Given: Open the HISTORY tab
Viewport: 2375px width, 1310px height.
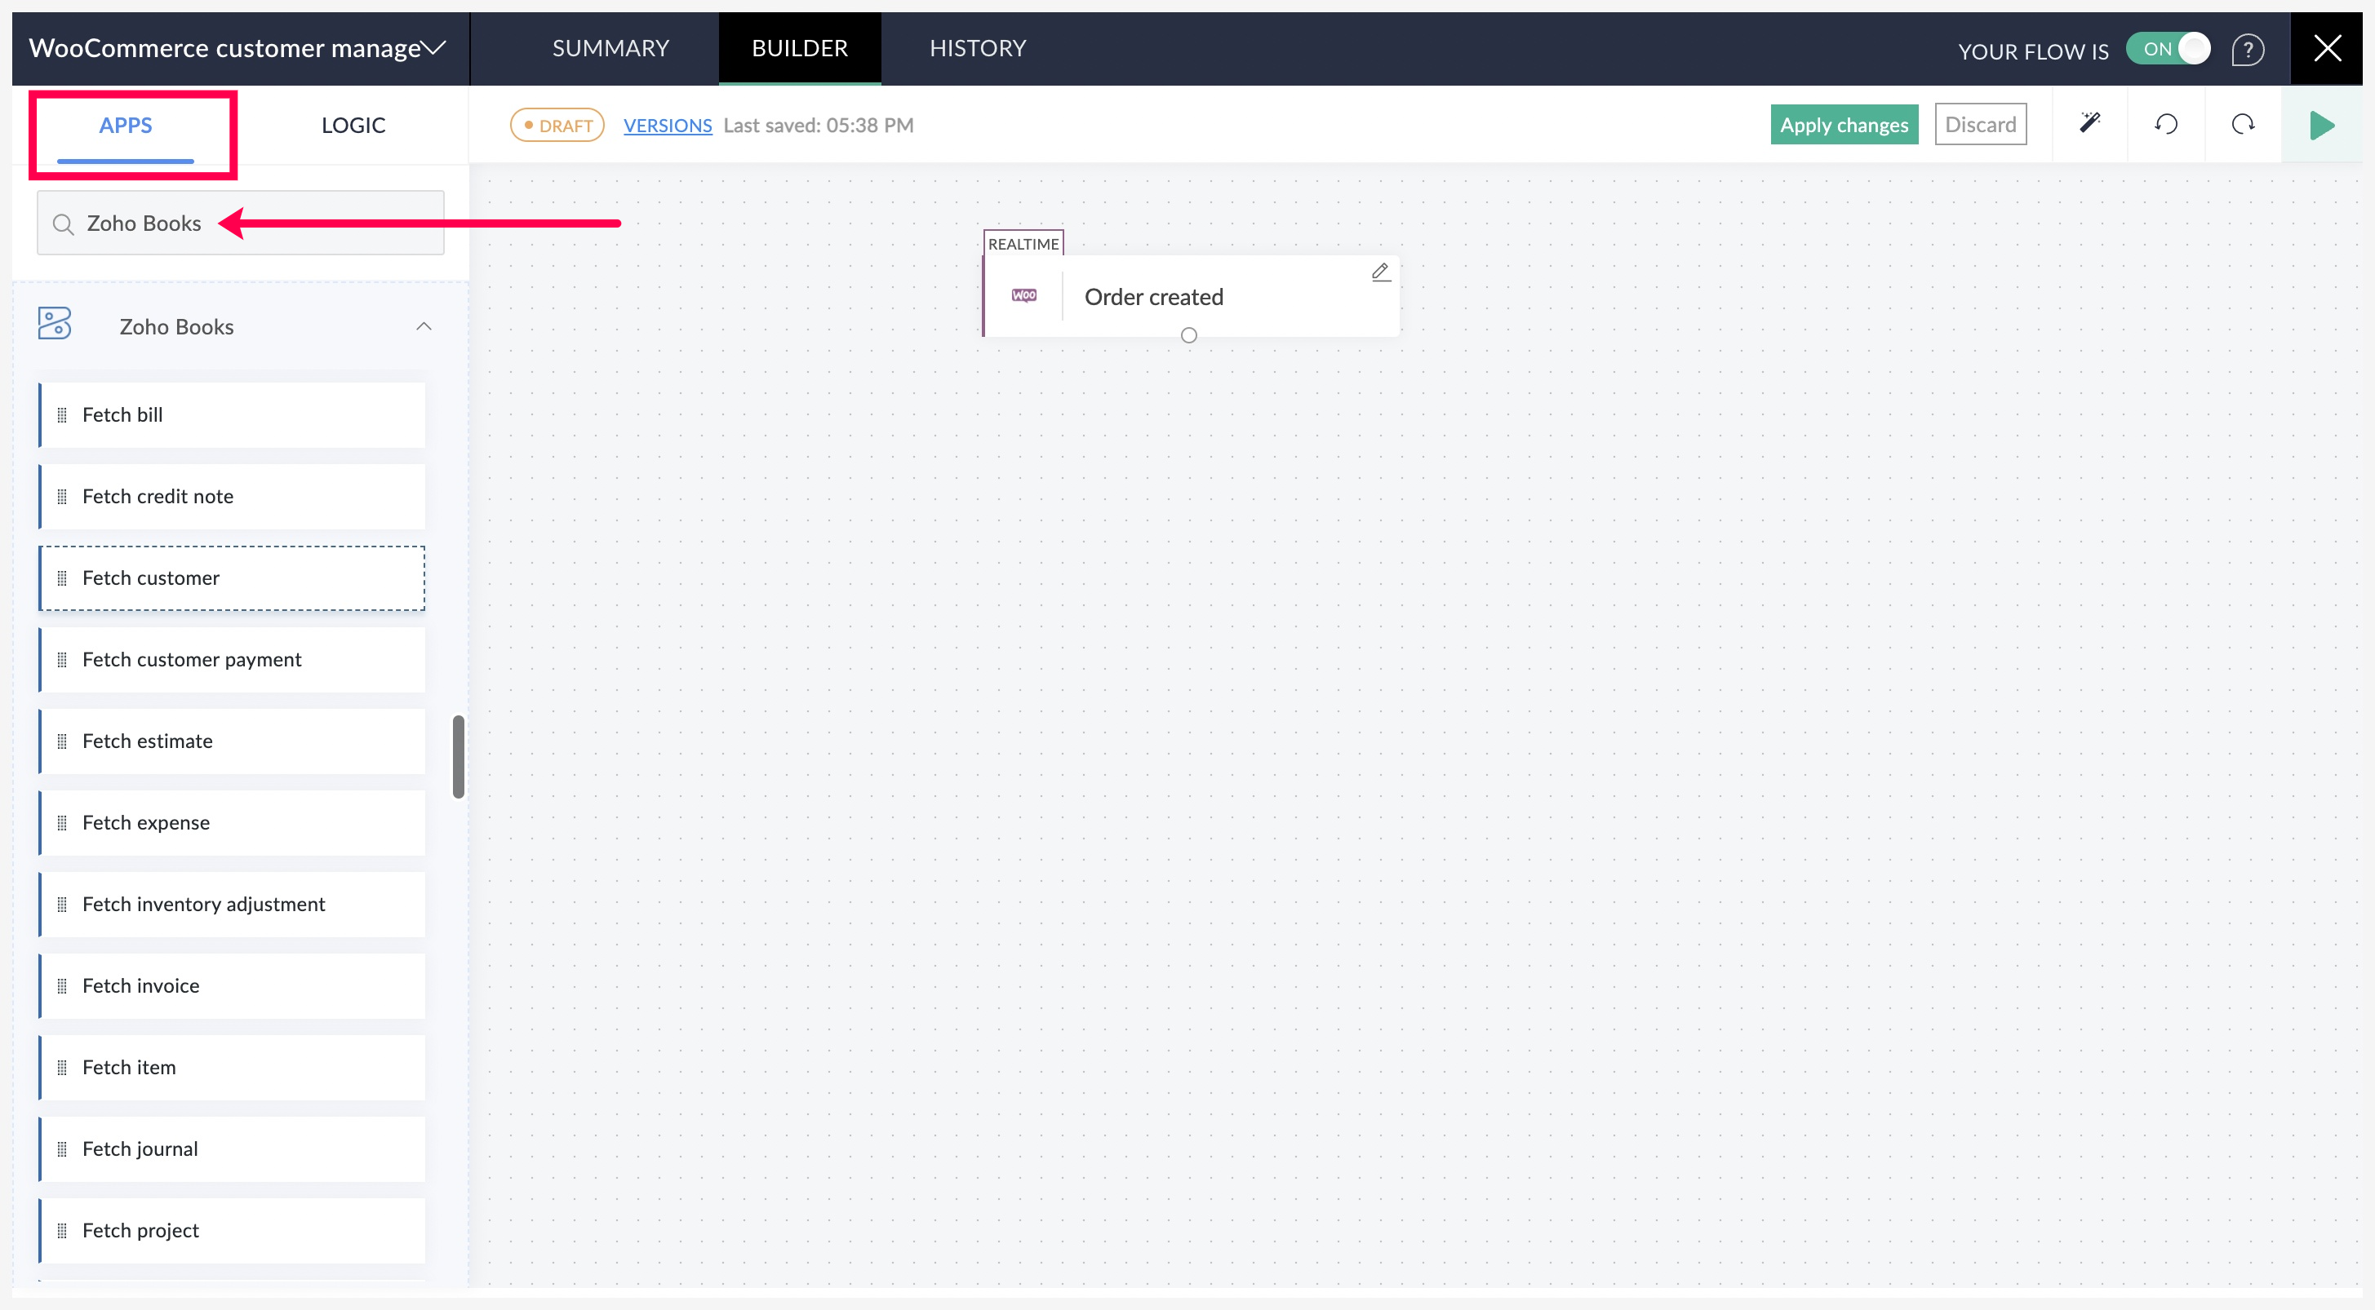Looking at the screenshot, I should point(977,48).
